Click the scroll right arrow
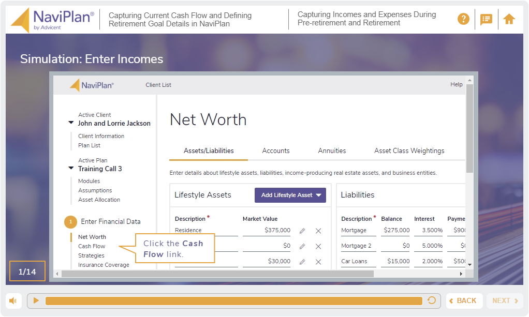This screenshot has width=529, height=317. (x=461, y=274)
